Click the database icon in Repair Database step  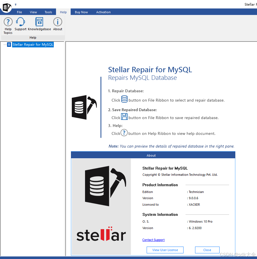coord(124,99)
